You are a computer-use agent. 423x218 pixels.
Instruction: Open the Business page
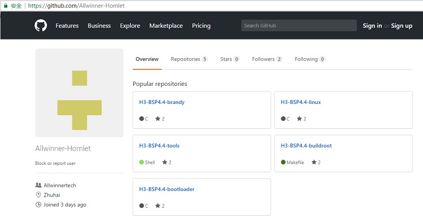click(99, 25)
